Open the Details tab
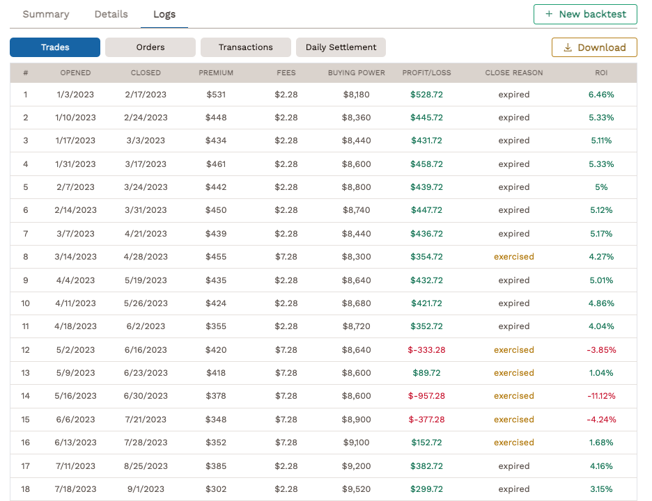Viewport: 652px width, 501px height. click(x=110, y=14)
